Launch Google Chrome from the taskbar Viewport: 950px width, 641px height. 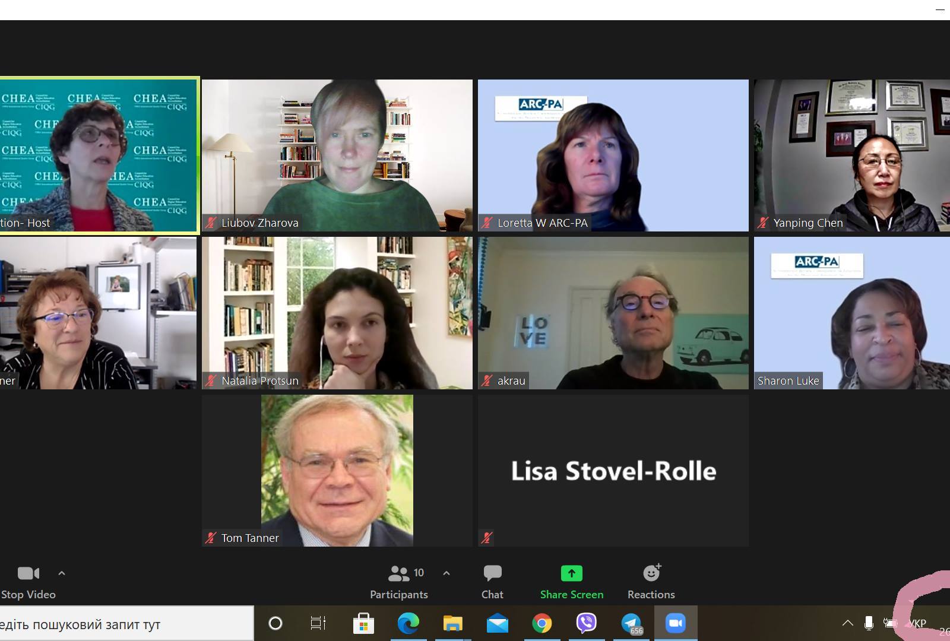point(541,623)
